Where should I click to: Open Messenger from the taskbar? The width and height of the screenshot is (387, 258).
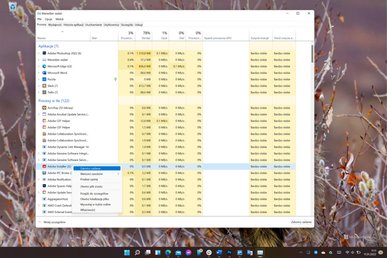(188, 253)
